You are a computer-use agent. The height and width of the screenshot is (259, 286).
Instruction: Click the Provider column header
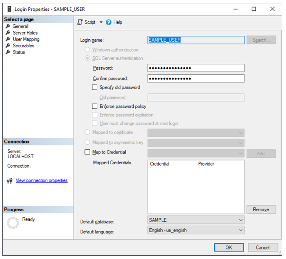(220, 164)
